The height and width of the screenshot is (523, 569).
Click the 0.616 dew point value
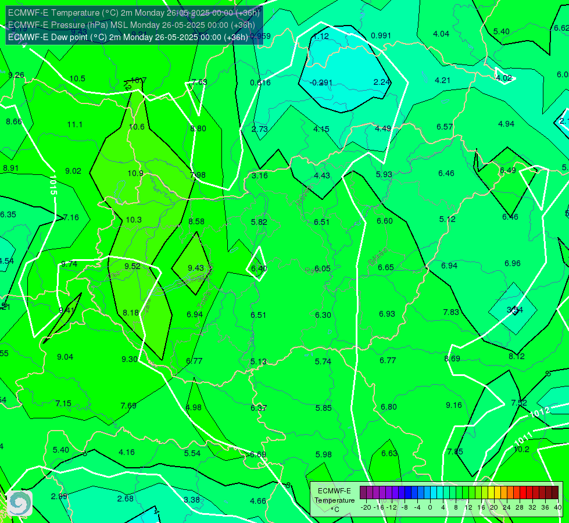[x=260, y=83]
